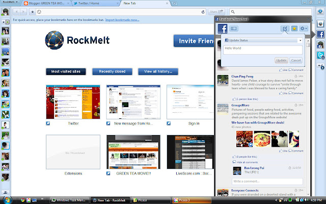The width and height of the screenshot is (326, 204).
Task: Click the compose status icon in feed panel
Action: click(285, 29)
